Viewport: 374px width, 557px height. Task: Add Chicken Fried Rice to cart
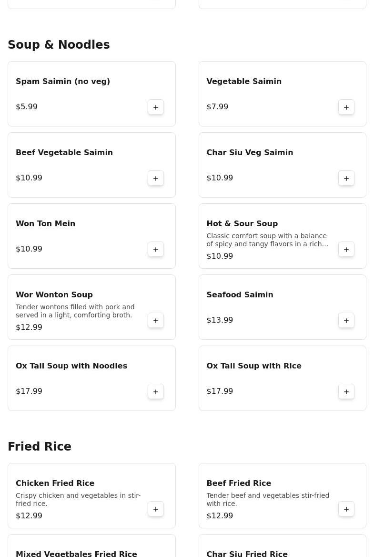tap(156, 509)
